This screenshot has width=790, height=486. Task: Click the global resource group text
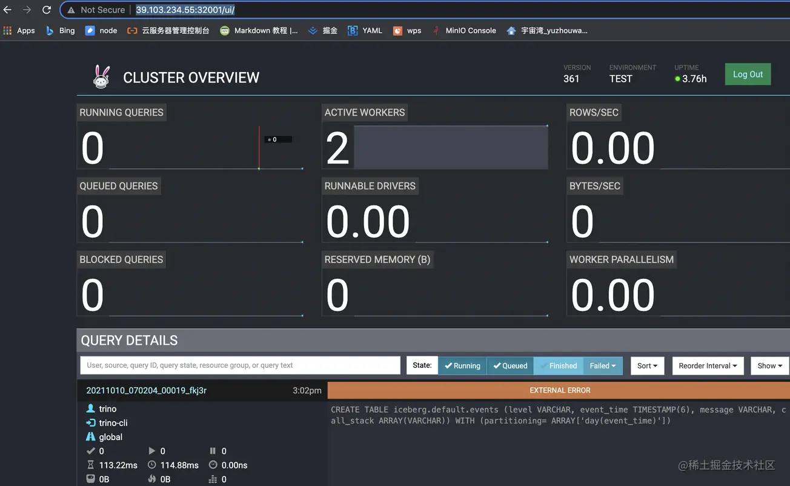111,437
